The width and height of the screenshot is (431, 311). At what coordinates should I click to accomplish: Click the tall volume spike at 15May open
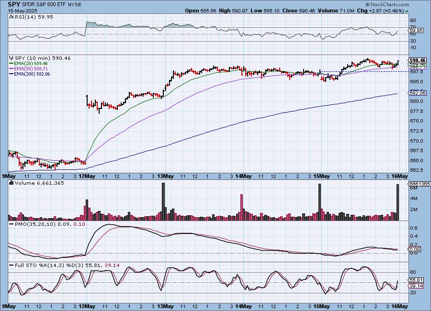coord(320,202)
